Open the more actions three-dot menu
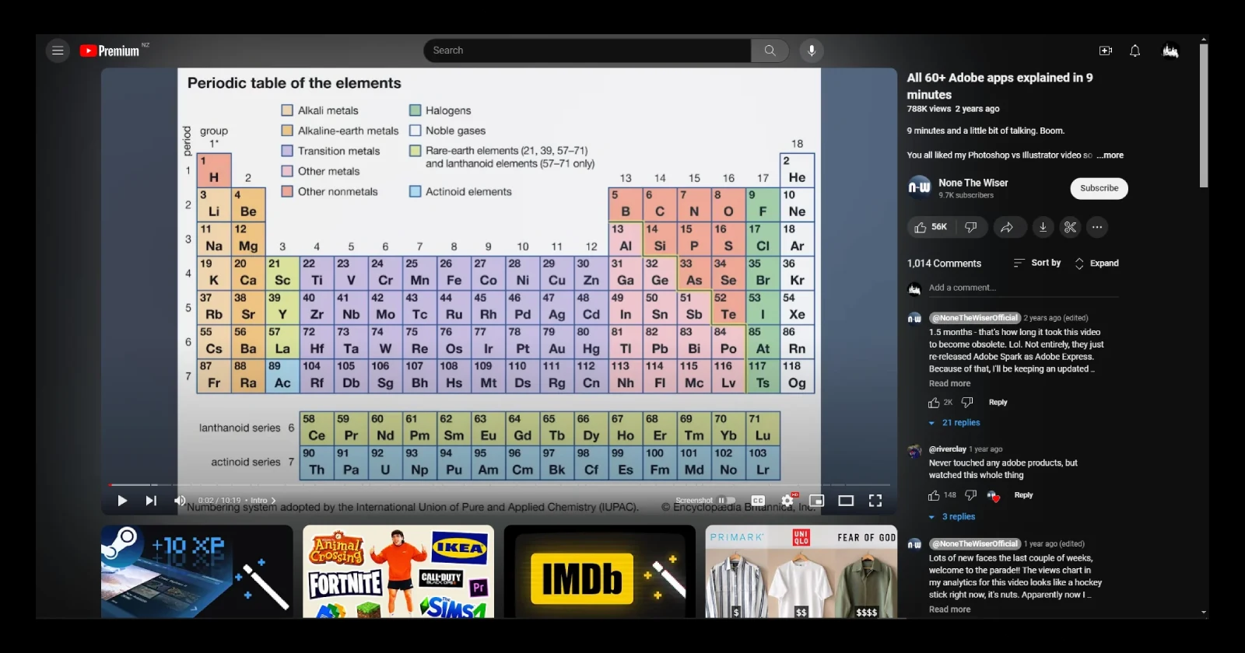The width and height of the screenshot is (1245, 653). 1097,227
